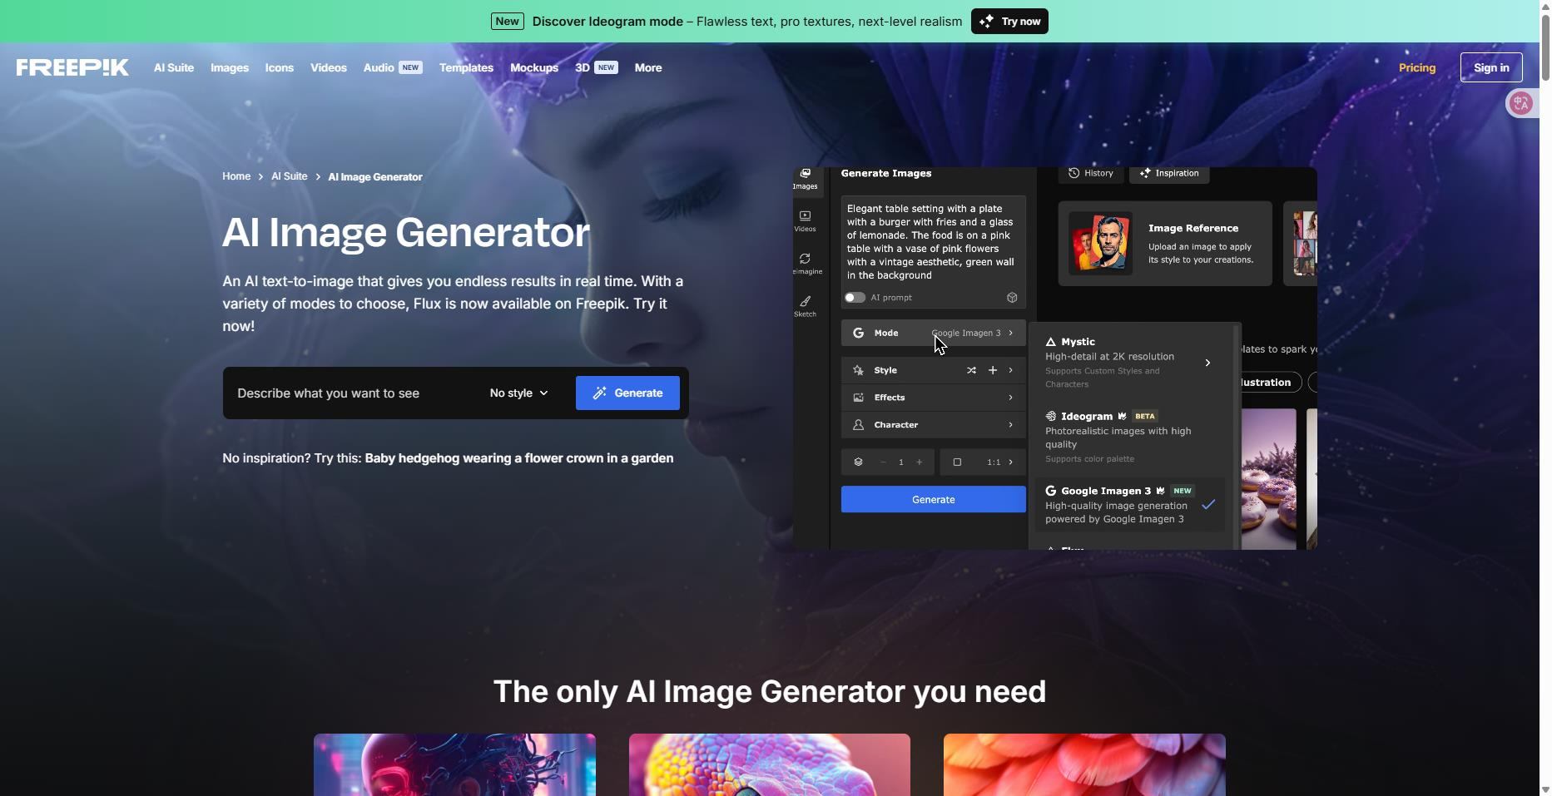
Task: Open 3D in the navigation bar
Action: (583, 67)
